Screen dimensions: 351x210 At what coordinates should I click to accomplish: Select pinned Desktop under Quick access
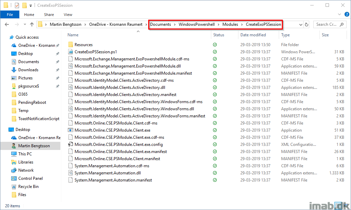click(x=25, y=54)
